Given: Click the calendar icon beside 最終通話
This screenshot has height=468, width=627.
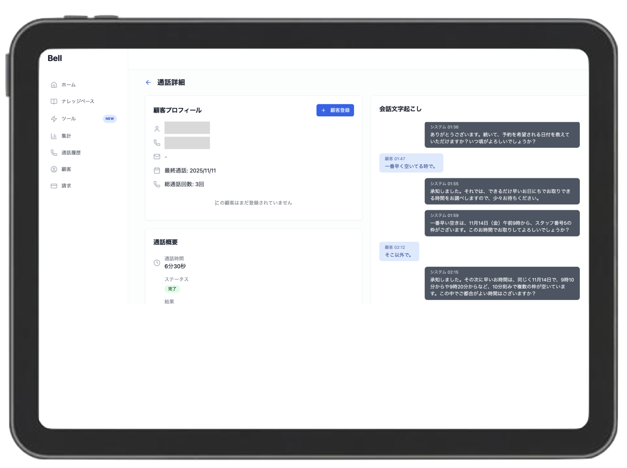Looking at the screenshot, I should click(157, 170).
